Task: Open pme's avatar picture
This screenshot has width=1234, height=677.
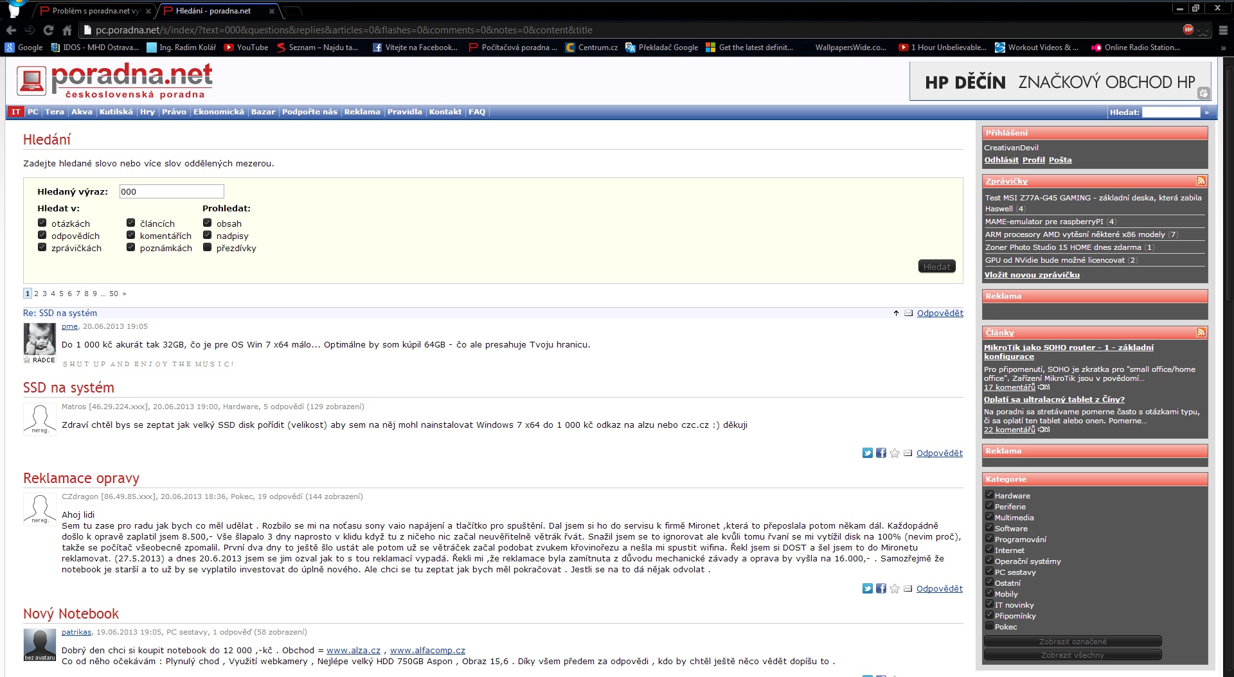Action: (x=40, y=338)
